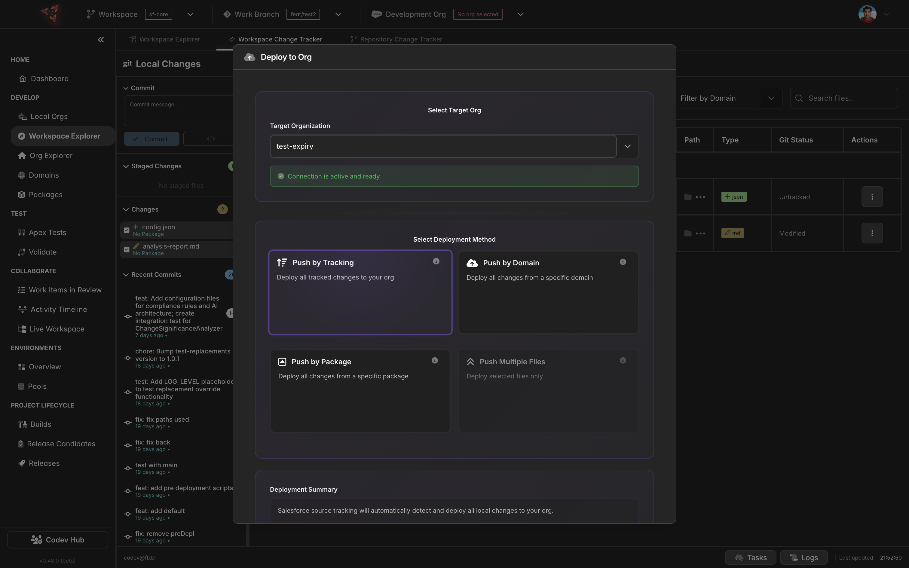Click folder icon in json row path
Screen dimensions: 909x568
pos(688,197)
